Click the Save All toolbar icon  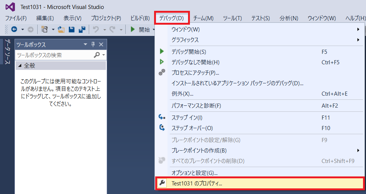click(82, 30)
